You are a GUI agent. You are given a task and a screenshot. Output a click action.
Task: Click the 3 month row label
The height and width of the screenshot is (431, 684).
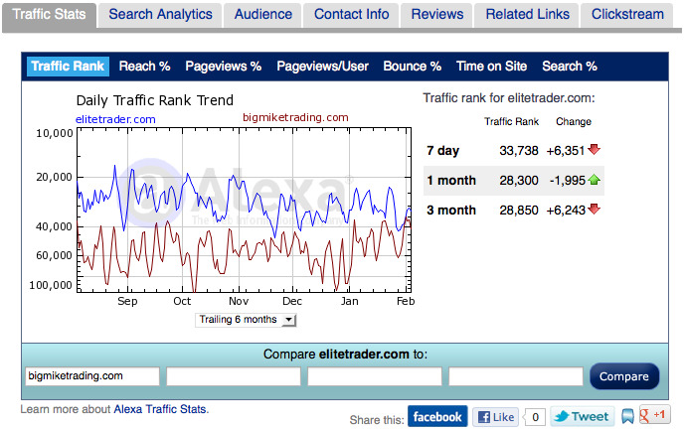tap(451, 211)
